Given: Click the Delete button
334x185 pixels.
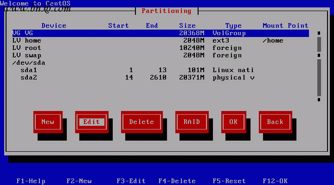Looking at the screenshot, I should click(142, 122).
